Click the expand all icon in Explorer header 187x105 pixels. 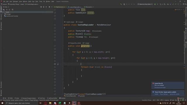pyautogui.click(x=44, y=7)
